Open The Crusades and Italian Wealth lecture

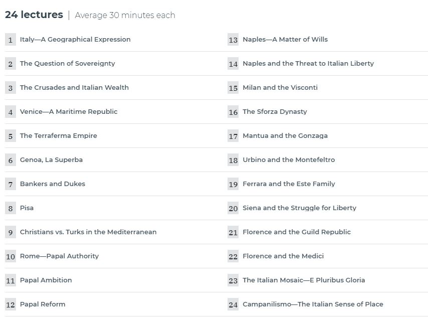(x=74, y=88)
